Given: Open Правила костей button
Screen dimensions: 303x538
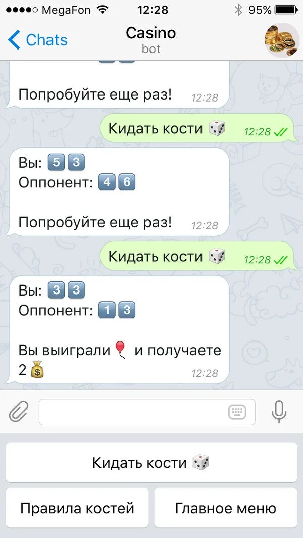Looking at the screenshot, I should coord(77,508).
